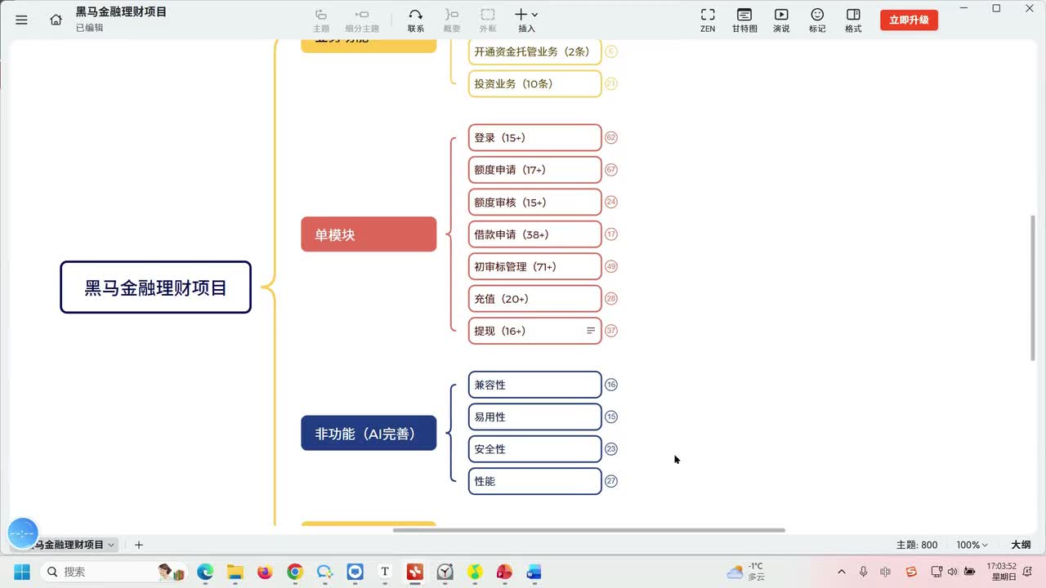Click the floating blue recording timer bubble

pyautogui.click(x=23, y=532)
